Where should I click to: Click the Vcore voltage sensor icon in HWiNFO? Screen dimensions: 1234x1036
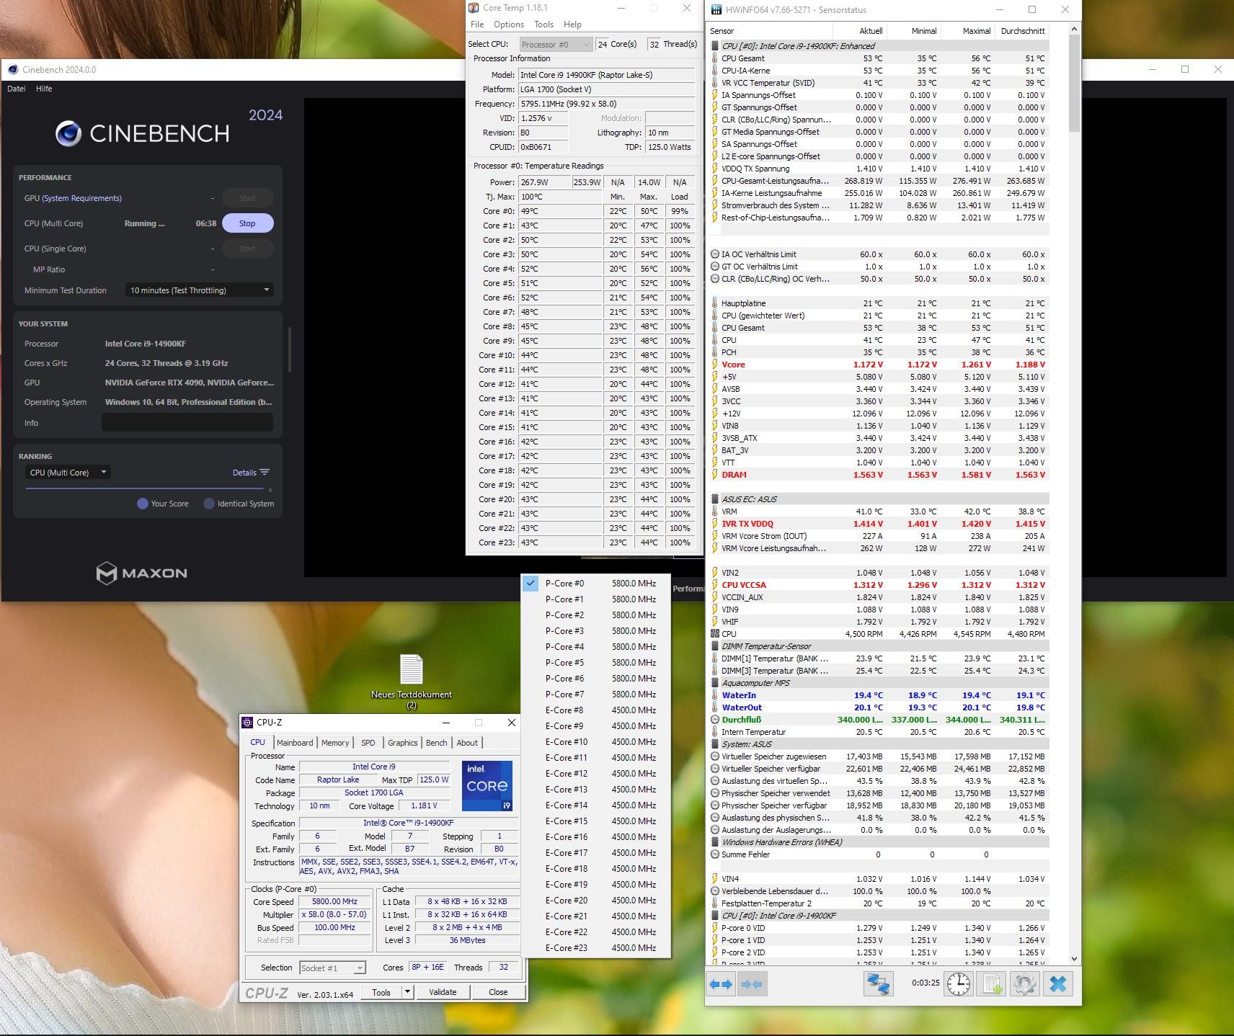pyautogui.click(x=715, y=365)
